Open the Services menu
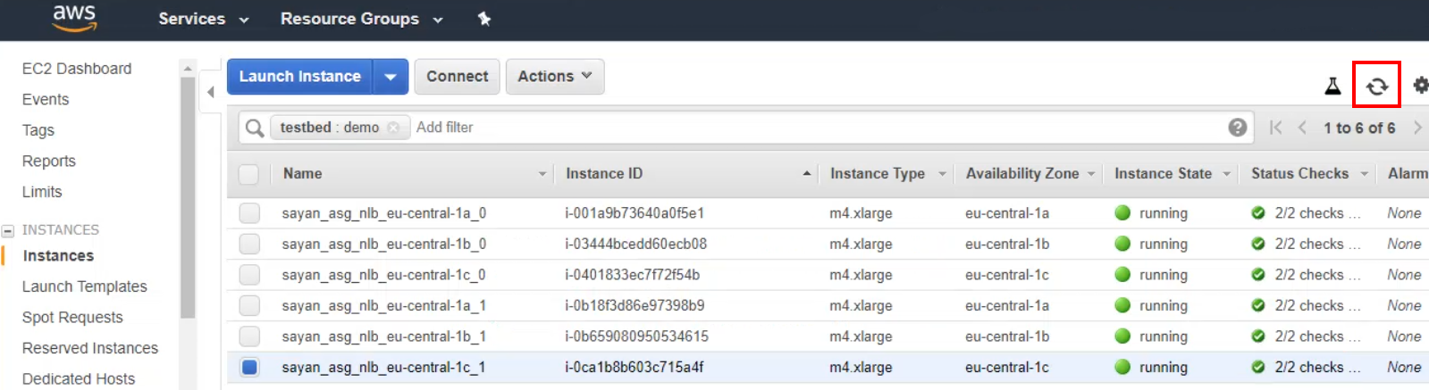 [203, 19]
